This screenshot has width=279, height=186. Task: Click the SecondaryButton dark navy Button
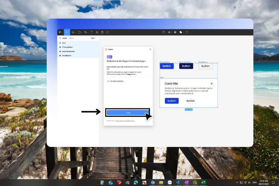tap(186, 66)
